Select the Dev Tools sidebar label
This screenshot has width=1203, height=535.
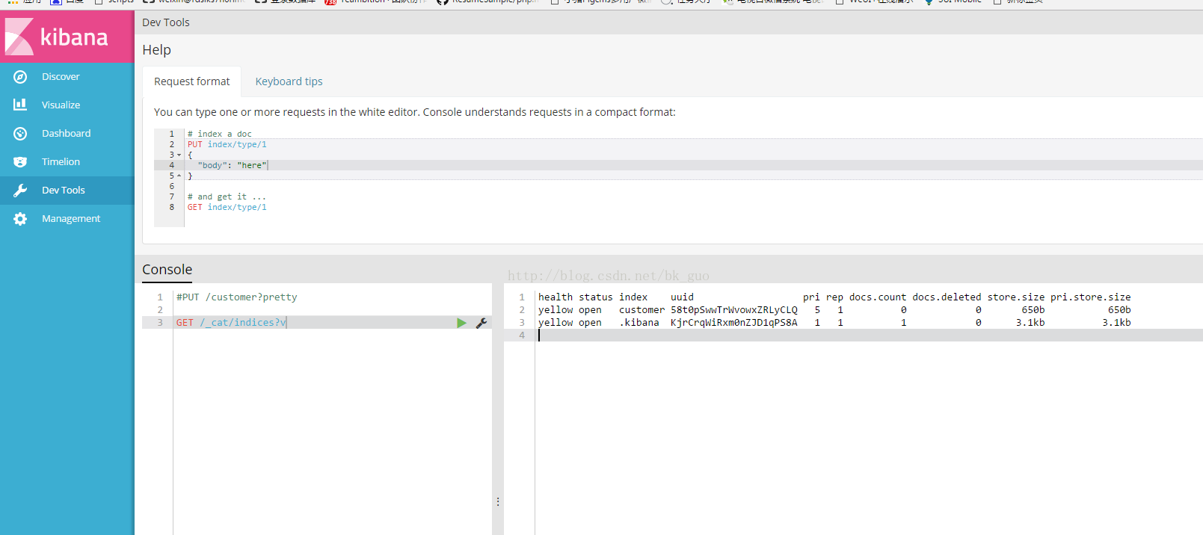click(64, 191)
